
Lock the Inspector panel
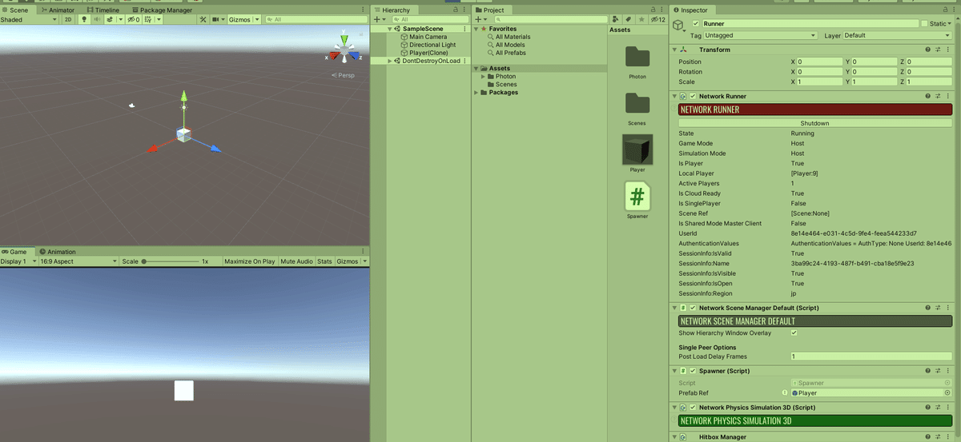click(x=945, y=10)
